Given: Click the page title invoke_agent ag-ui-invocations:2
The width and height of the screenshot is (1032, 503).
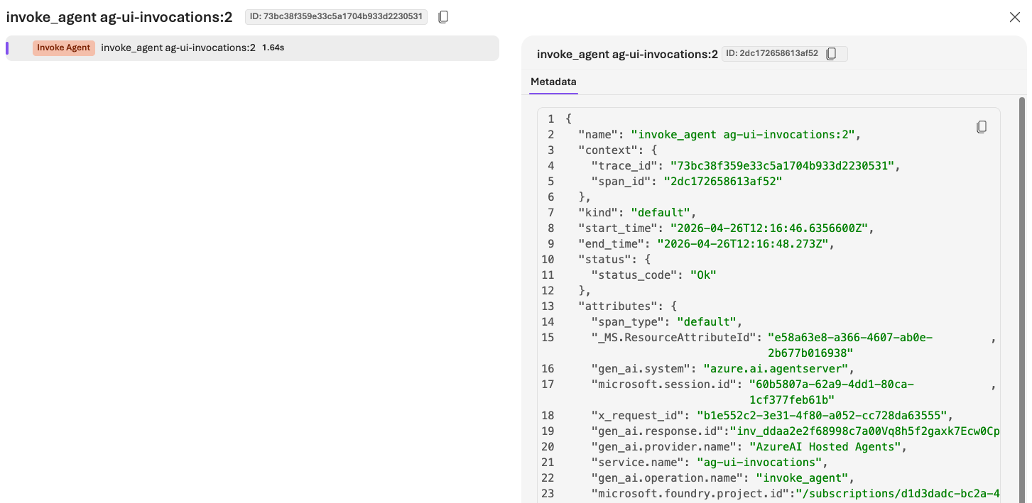Looking at the screenshot, I should [x=119, y=17].
